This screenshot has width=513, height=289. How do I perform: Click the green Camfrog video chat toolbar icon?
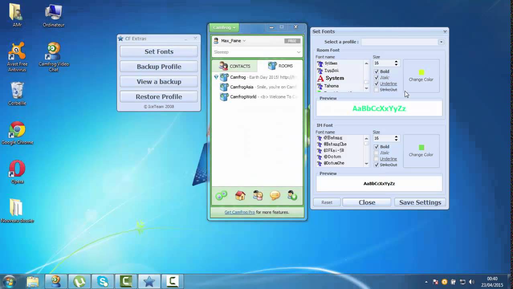click(x=221, y=195)
